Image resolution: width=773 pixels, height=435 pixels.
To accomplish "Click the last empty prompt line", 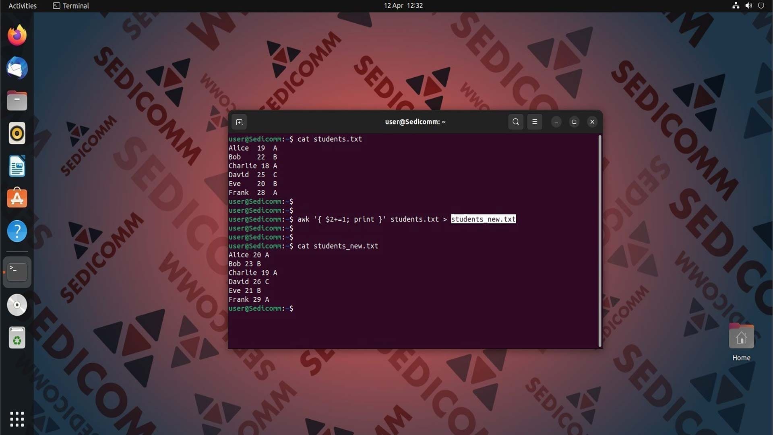I will (261, 308).
